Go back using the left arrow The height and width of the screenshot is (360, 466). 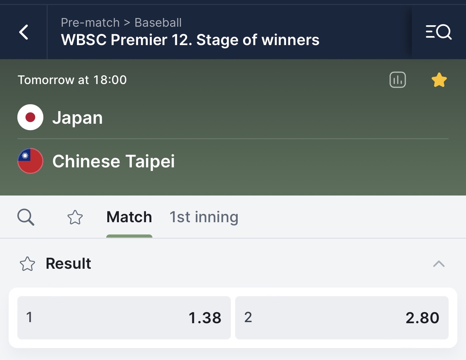(24, 32)
